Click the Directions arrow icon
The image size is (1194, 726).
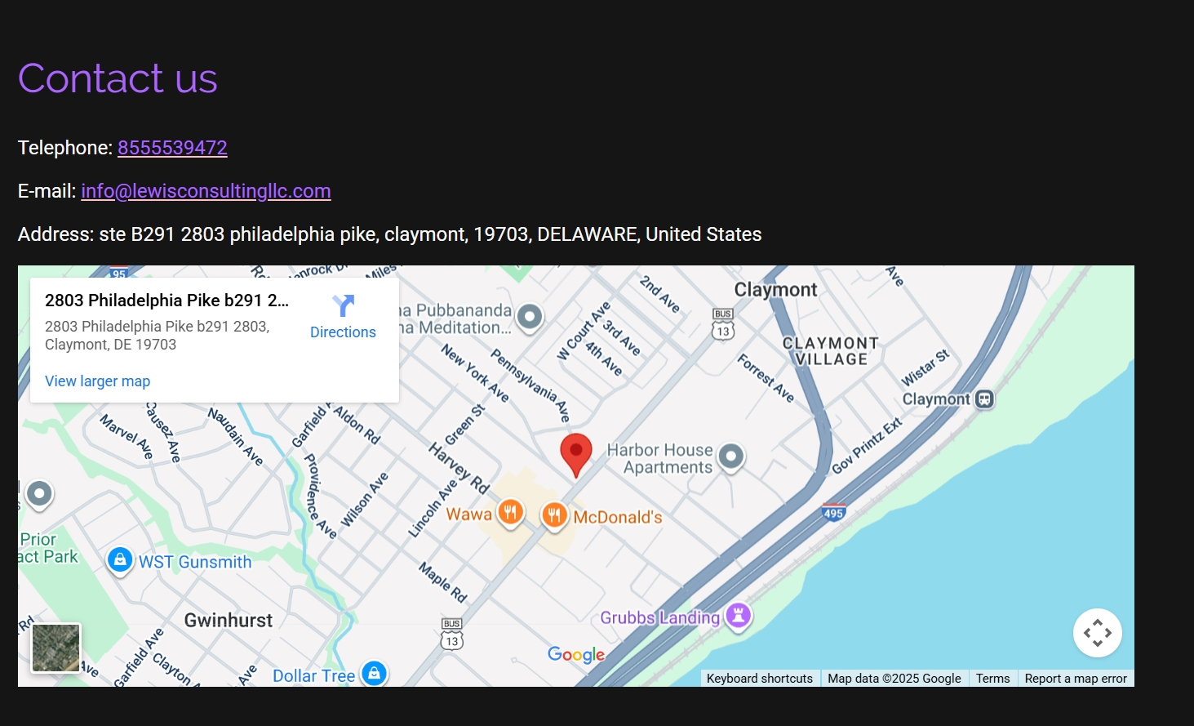click(x=344, y=306)
